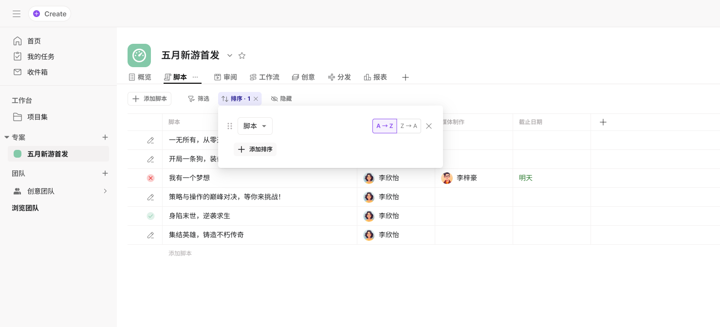
Task: Toggle the green completed check for 身陷末世
Action: pos(150,216)
